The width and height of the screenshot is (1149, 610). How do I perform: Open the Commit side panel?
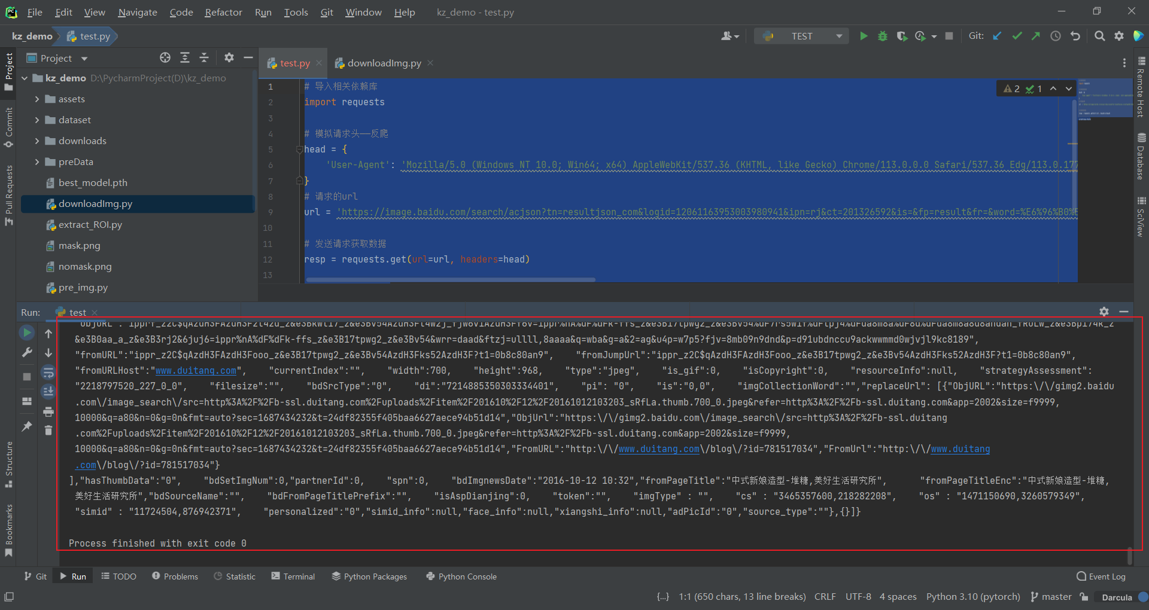coord(8,127)
